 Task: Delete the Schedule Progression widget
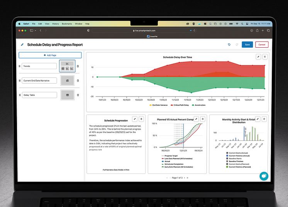coord(141,119)
